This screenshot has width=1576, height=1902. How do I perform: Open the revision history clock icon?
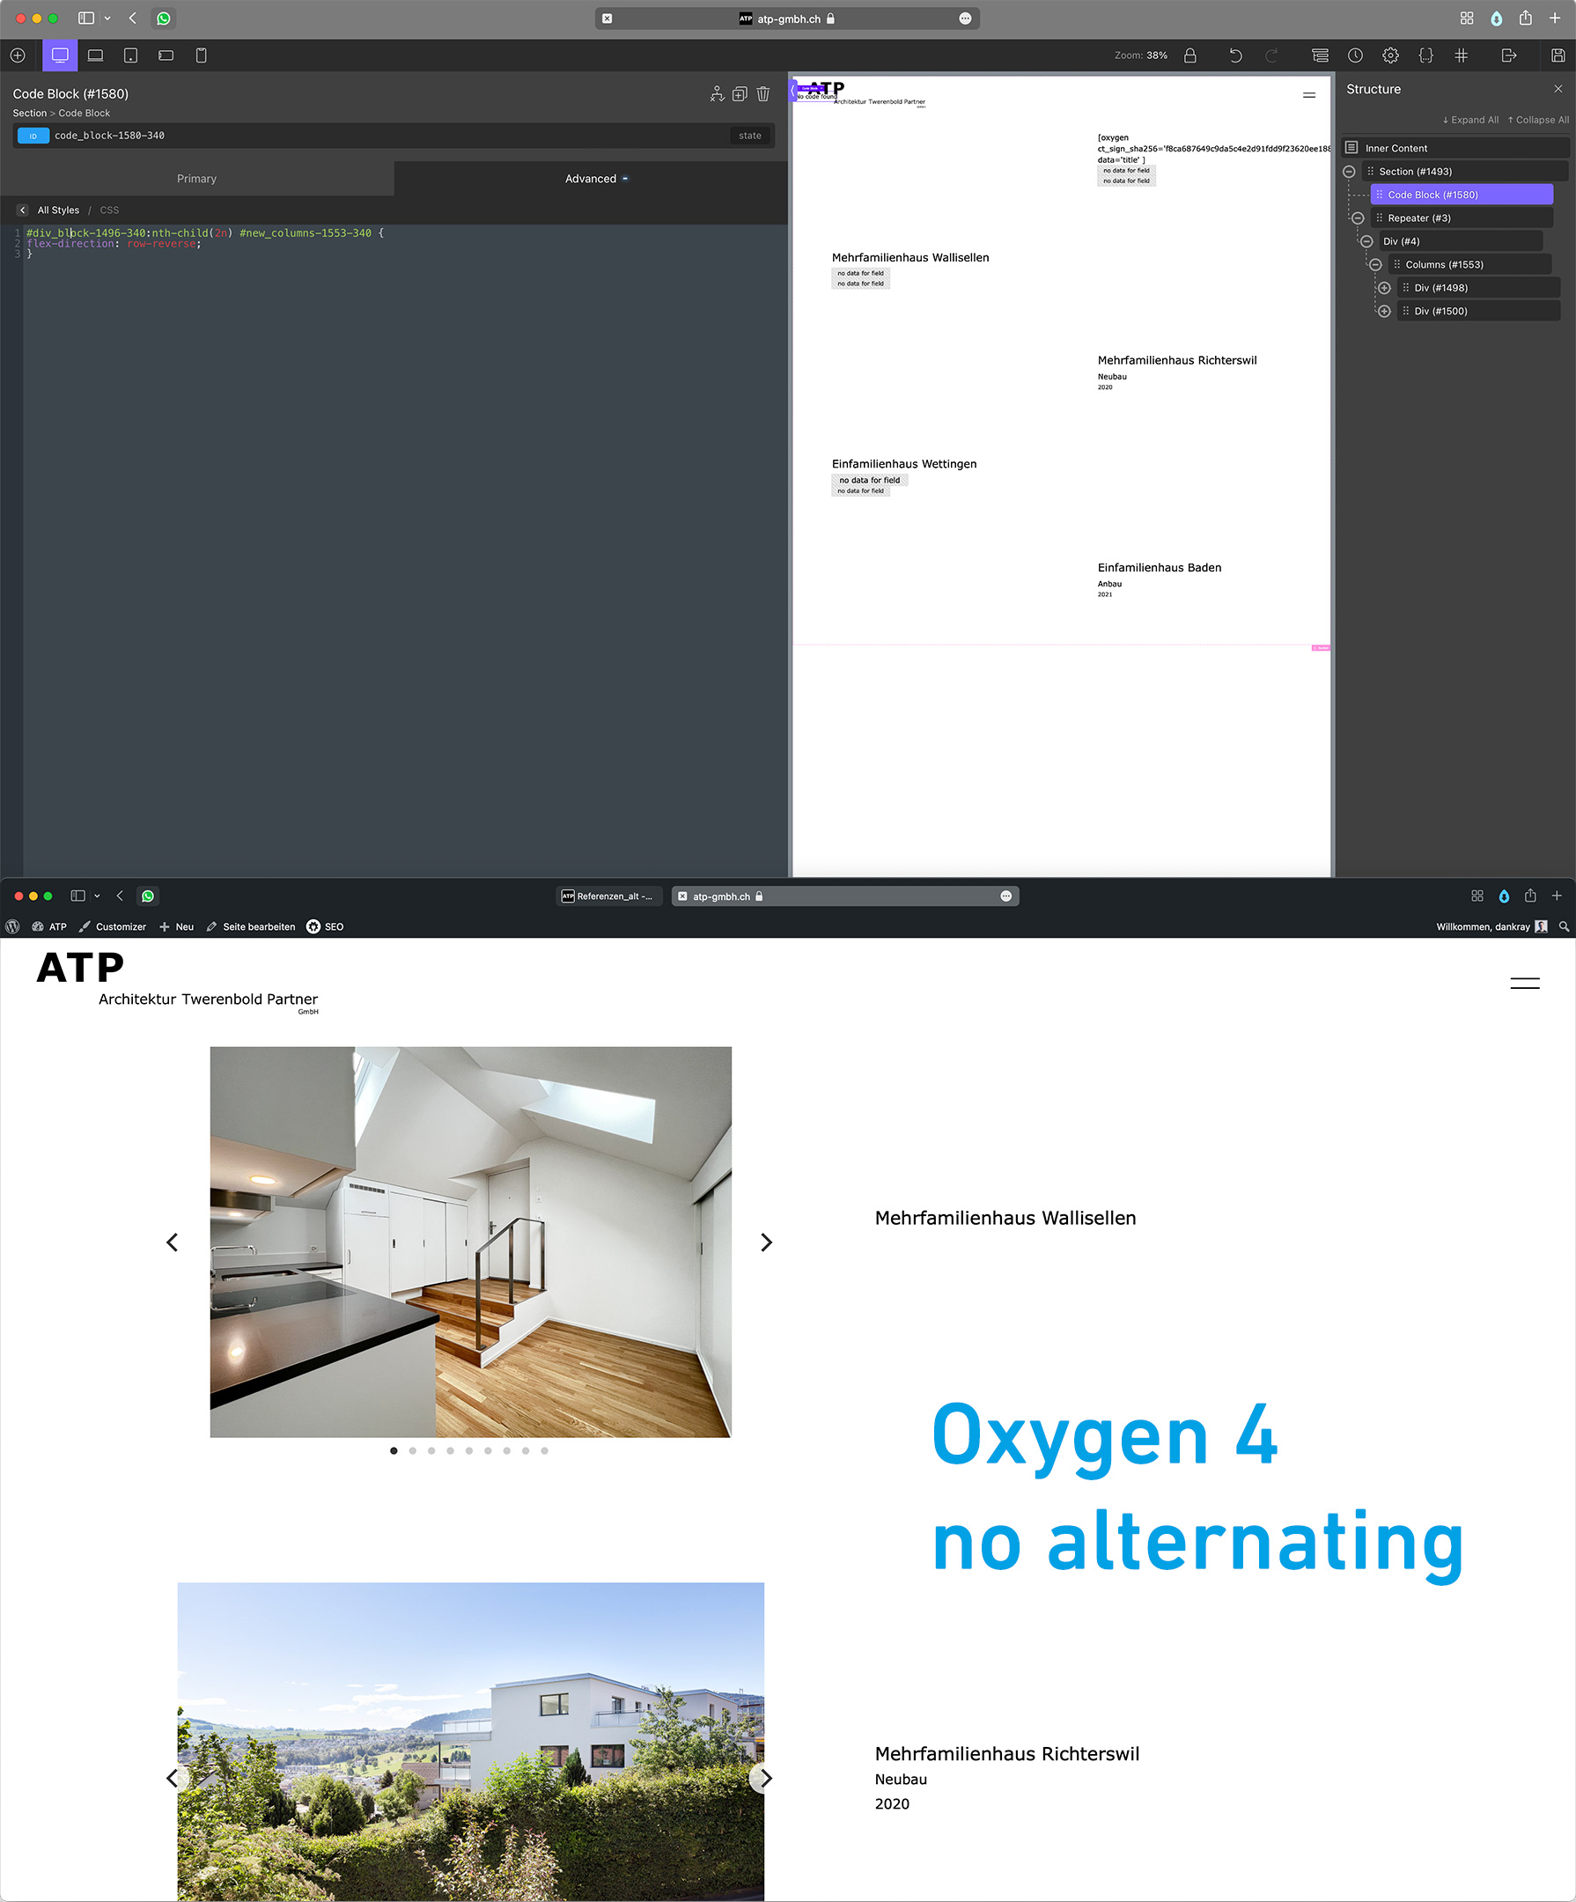1355,55
